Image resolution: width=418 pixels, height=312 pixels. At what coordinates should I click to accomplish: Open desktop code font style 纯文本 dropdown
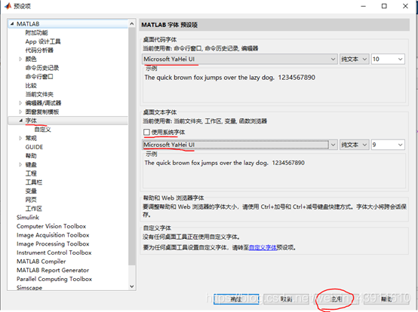(355, 59)
